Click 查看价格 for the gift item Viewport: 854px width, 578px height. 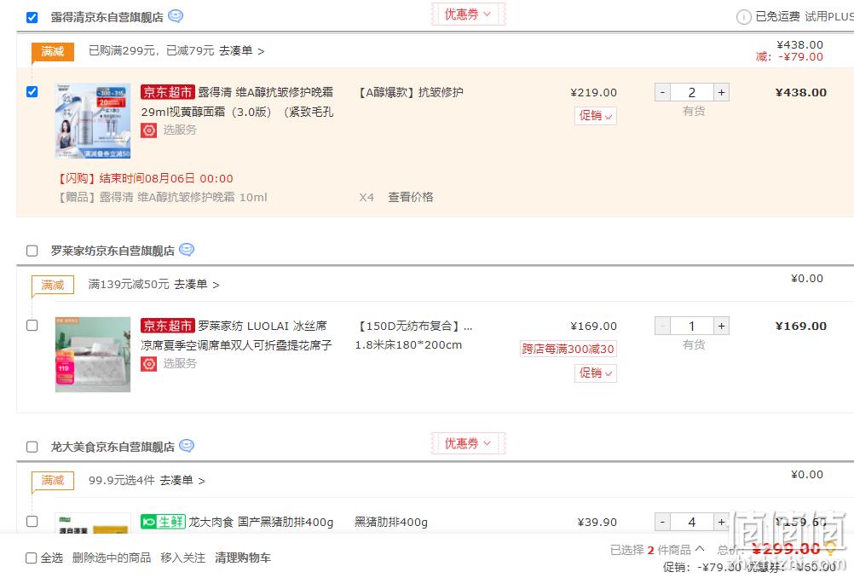(x=410, y=197)
